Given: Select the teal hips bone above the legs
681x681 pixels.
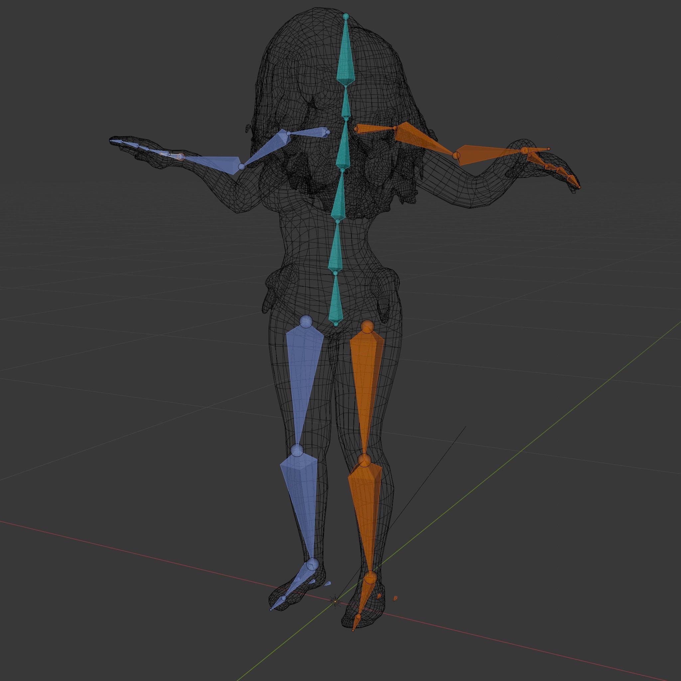Looking at the screenshot, I should point(336,299).
